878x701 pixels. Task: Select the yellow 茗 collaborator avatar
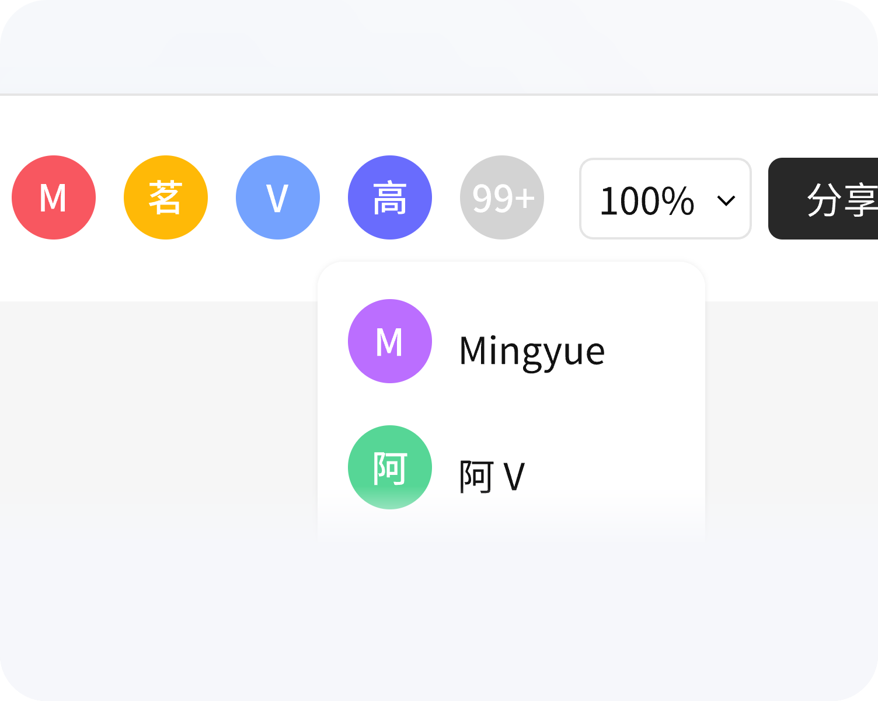(166, 197)
